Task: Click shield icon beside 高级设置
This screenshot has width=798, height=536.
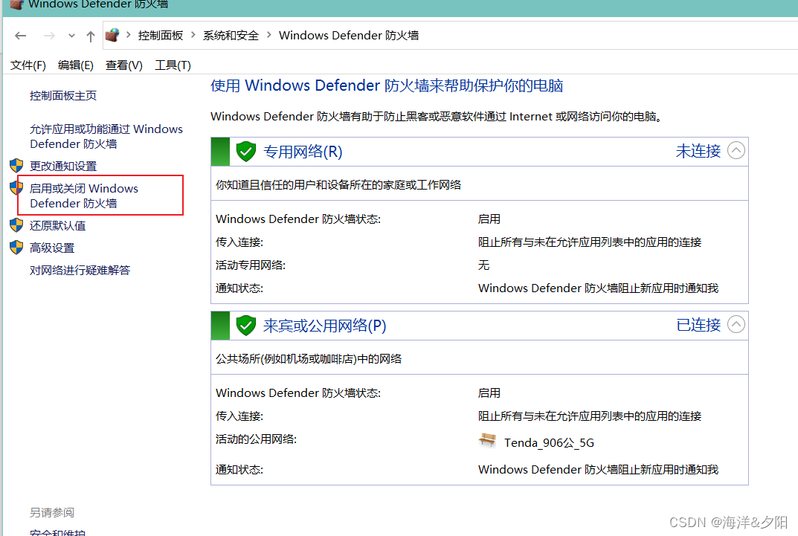Action: point(16,247)
